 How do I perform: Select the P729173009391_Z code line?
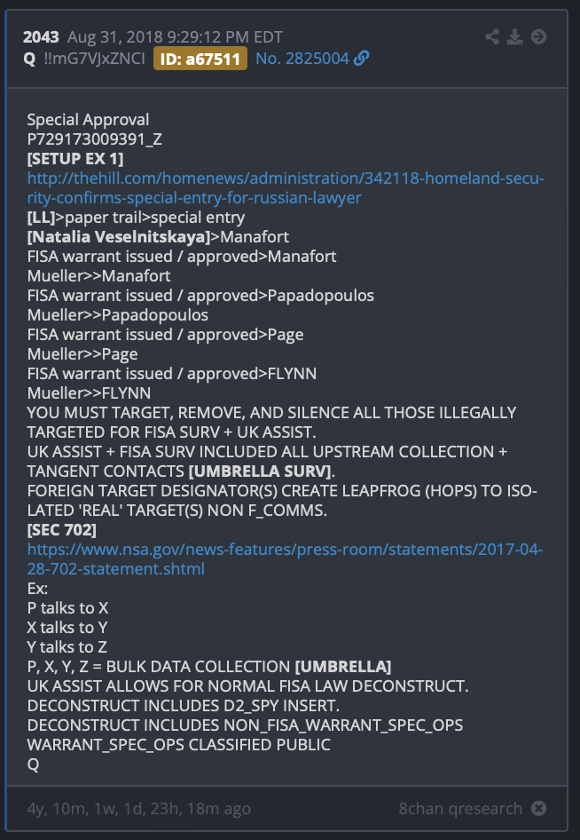[x=95, y=139]
